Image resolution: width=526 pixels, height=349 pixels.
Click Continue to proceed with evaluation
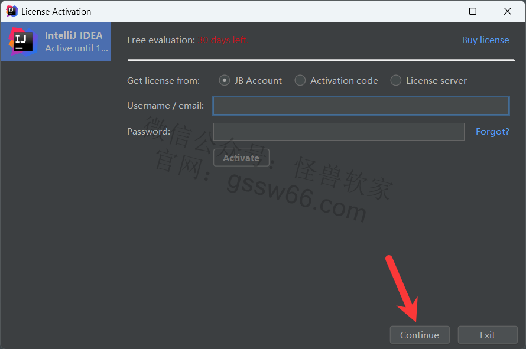click(x=419, y=335)
